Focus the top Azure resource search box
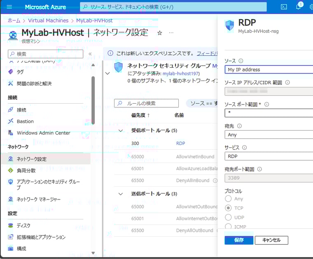 pos(173,7)
